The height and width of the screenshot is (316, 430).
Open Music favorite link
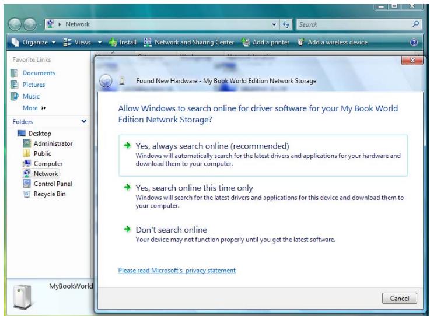31,96
